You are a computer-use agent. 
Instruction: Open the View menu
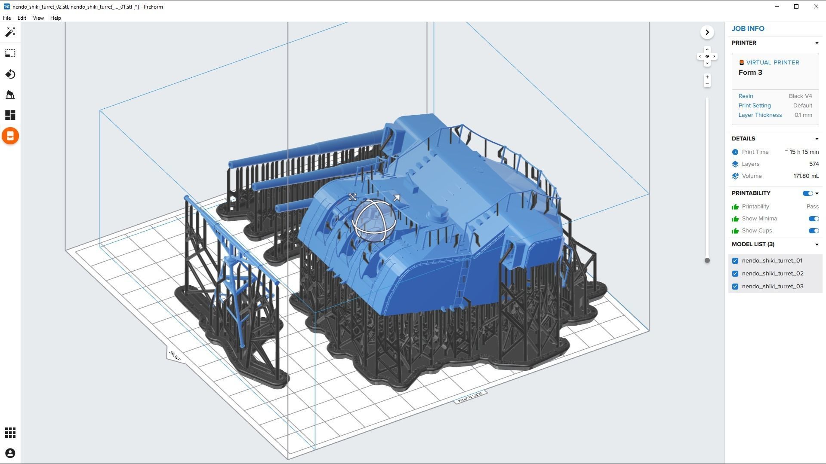point(38,18)
